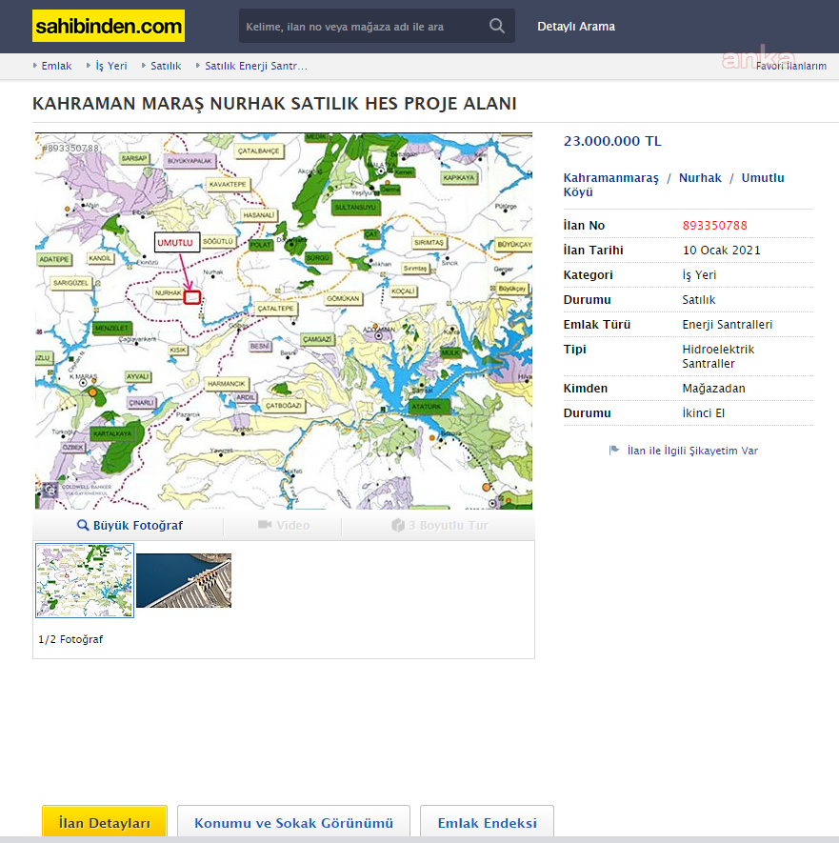Click in the search keyword input field
Screen dimensions: 839x843
pos(362,27)
